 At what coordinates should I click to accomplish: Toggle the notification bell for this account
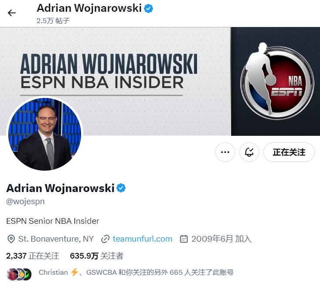pos(249,152)
